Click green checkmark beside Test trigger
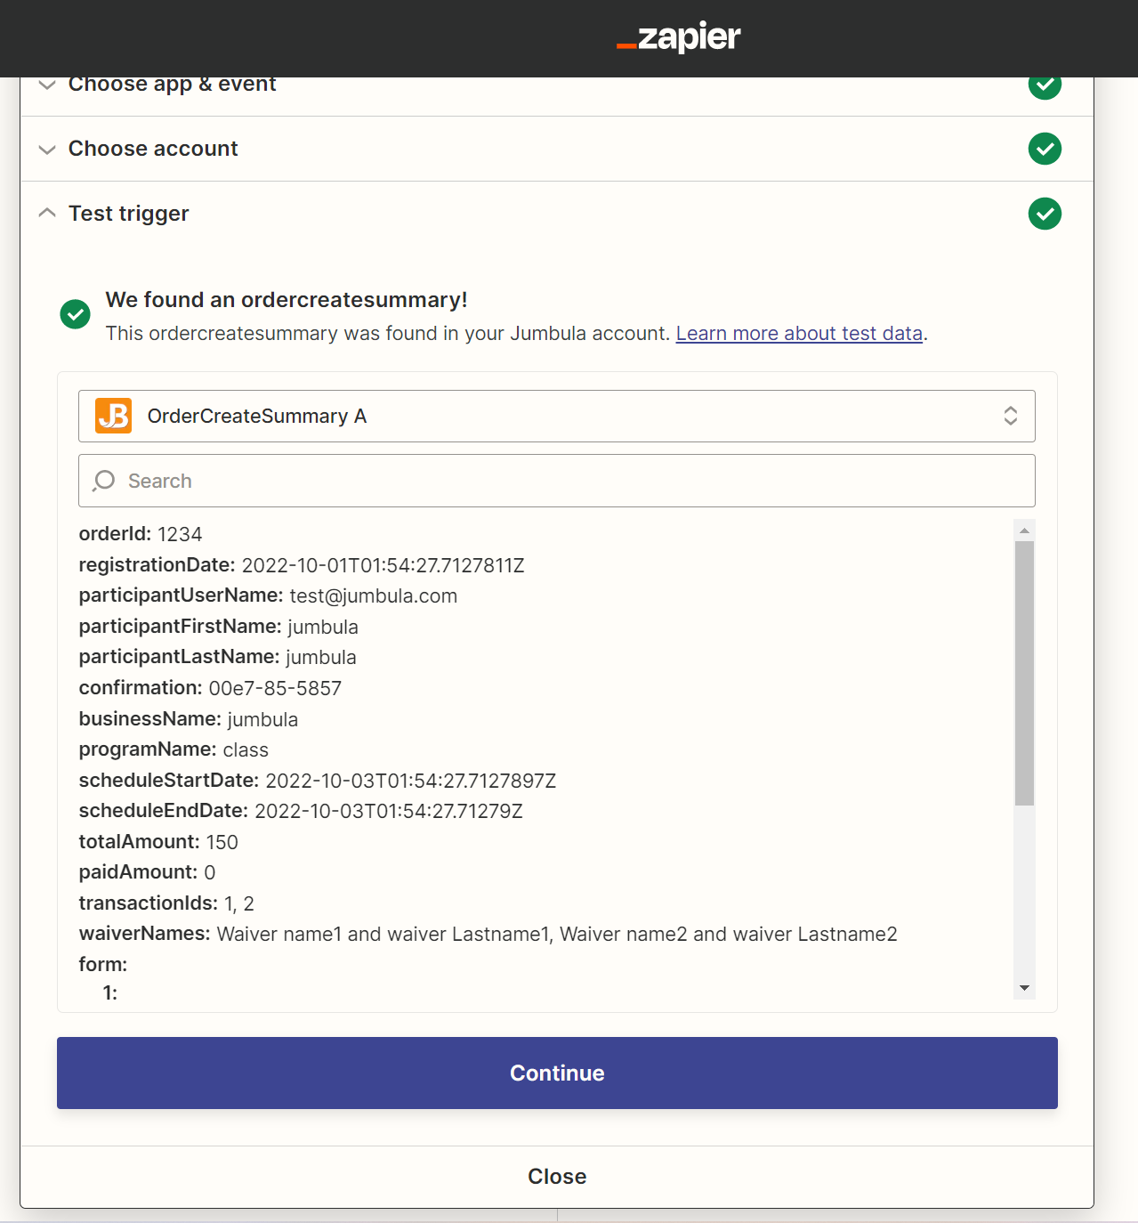 coord(1045,214)
